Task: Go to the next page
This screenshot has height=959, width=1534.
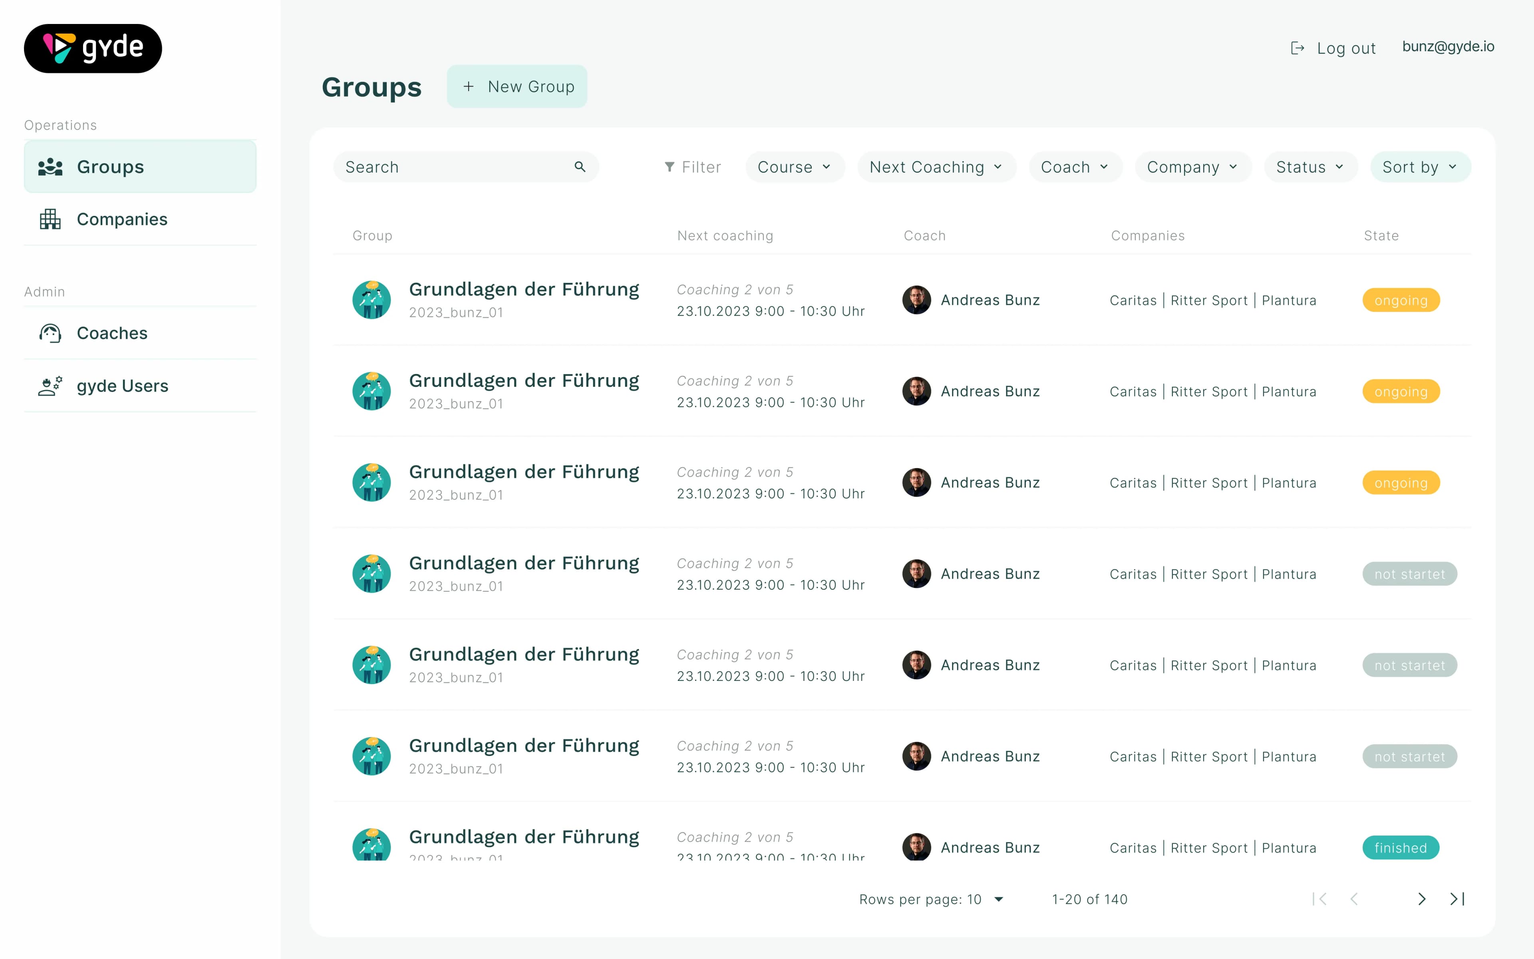Action: 1422,899
